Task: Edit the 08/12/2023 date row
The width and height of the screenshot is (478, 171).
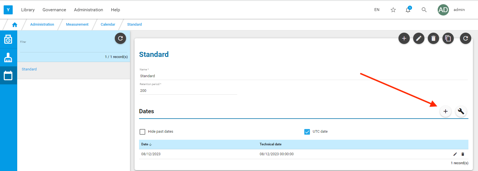Action: (x=455, y=154)
